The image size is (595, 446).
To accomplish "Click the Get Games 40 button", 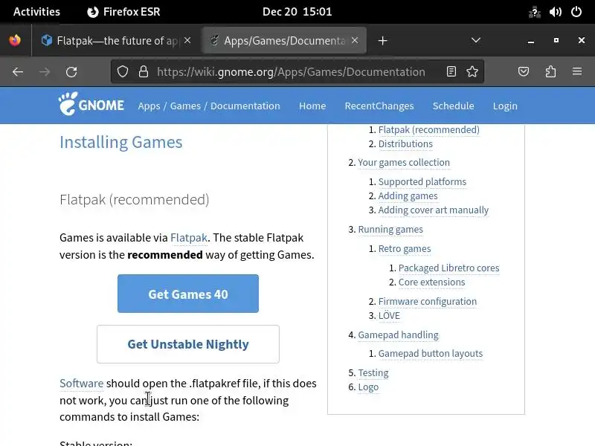I will [x=188, y=294].
